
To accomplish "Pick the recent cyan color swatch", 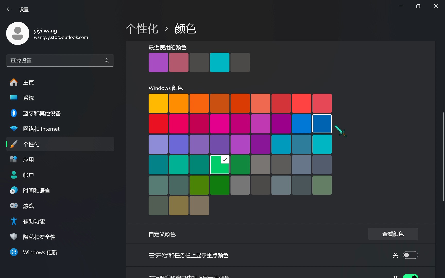I will [220, 63].
